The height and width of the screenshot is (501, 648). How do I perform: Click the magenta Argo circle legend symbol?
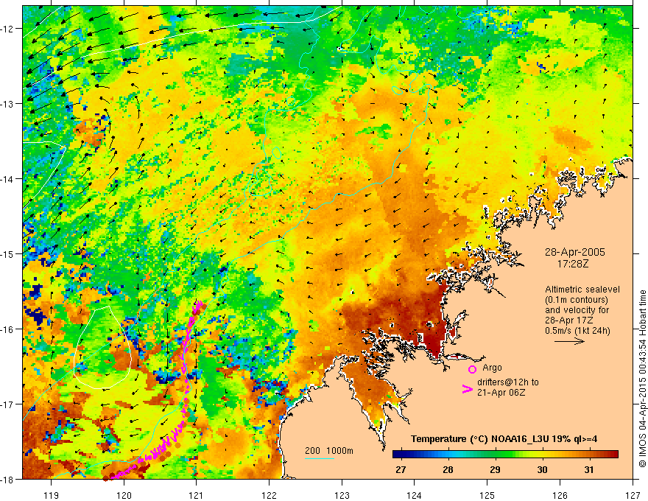pos(472,369)
